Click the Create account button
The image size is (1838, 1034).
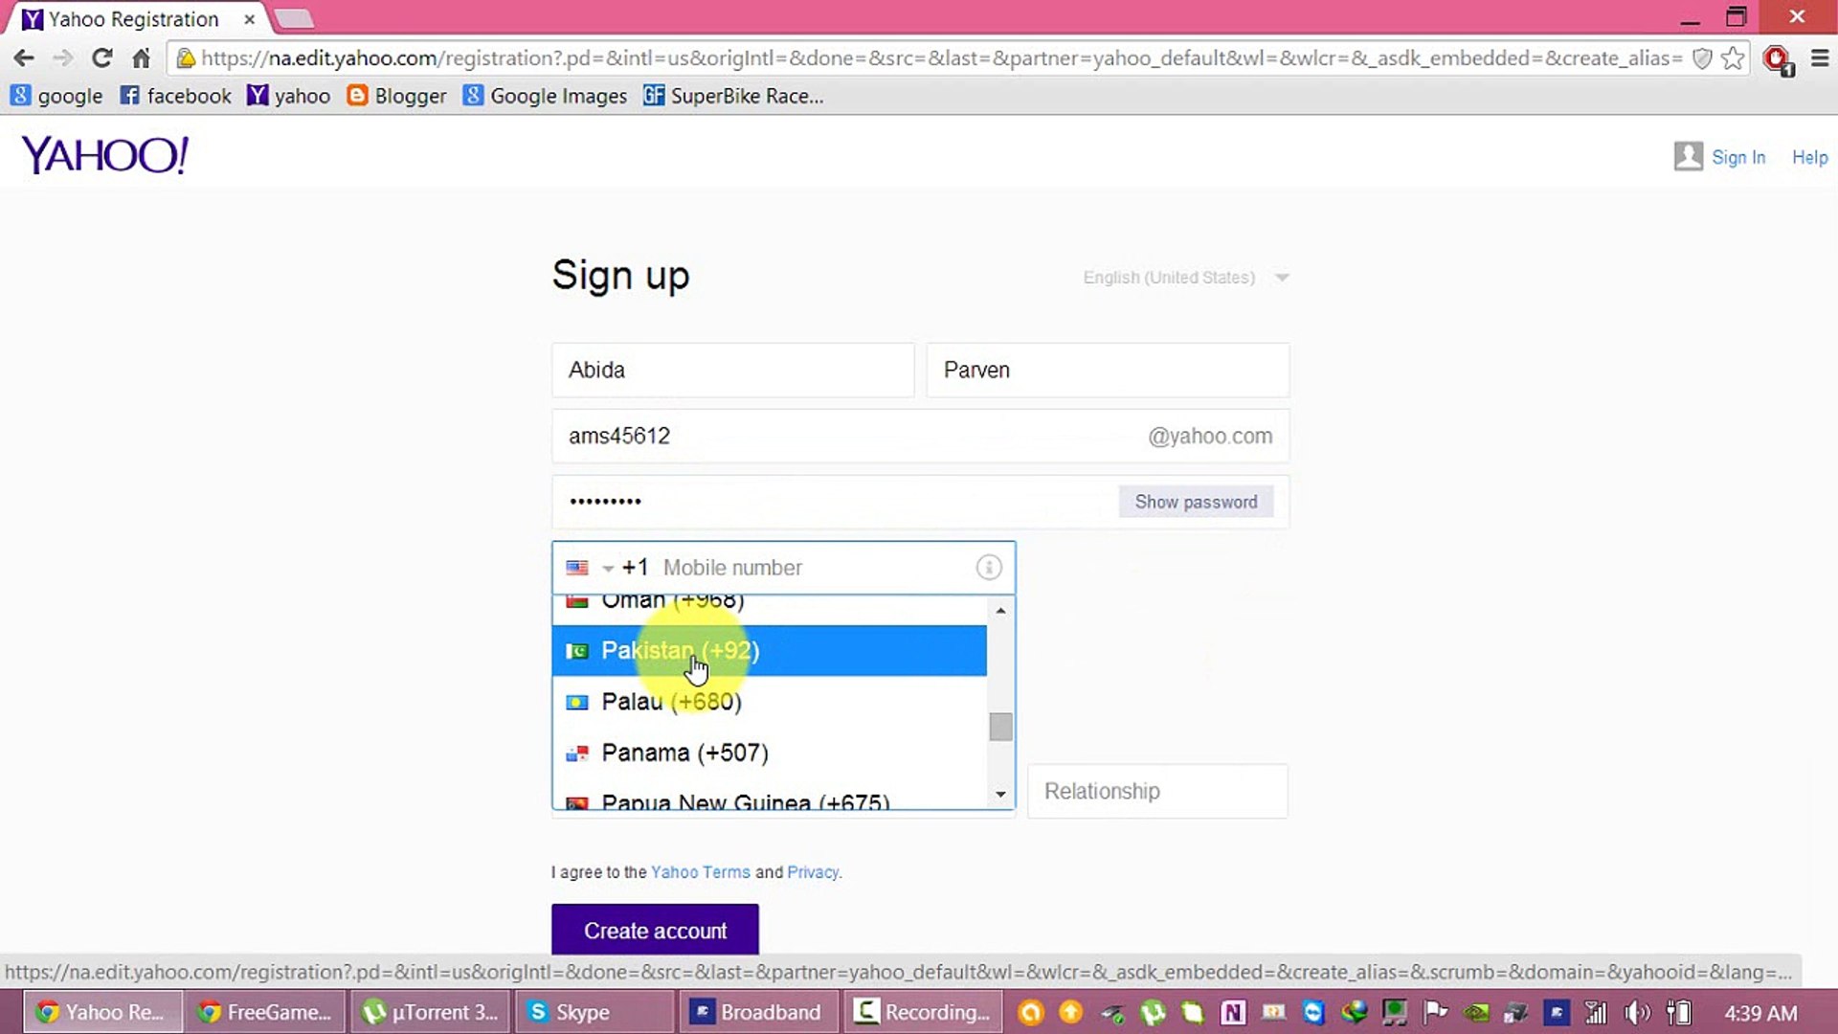[655, 930]
